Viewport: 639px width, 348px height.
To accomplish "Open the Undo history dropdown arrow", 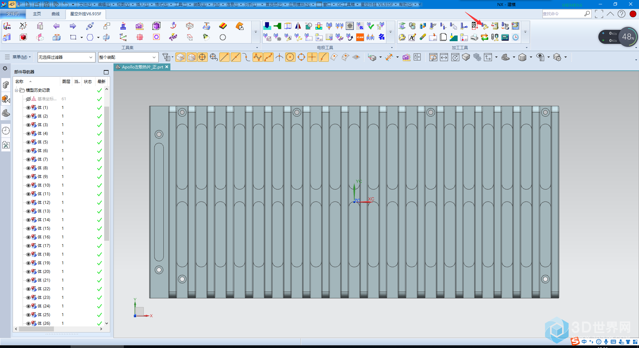I will [x=73, y=5].
